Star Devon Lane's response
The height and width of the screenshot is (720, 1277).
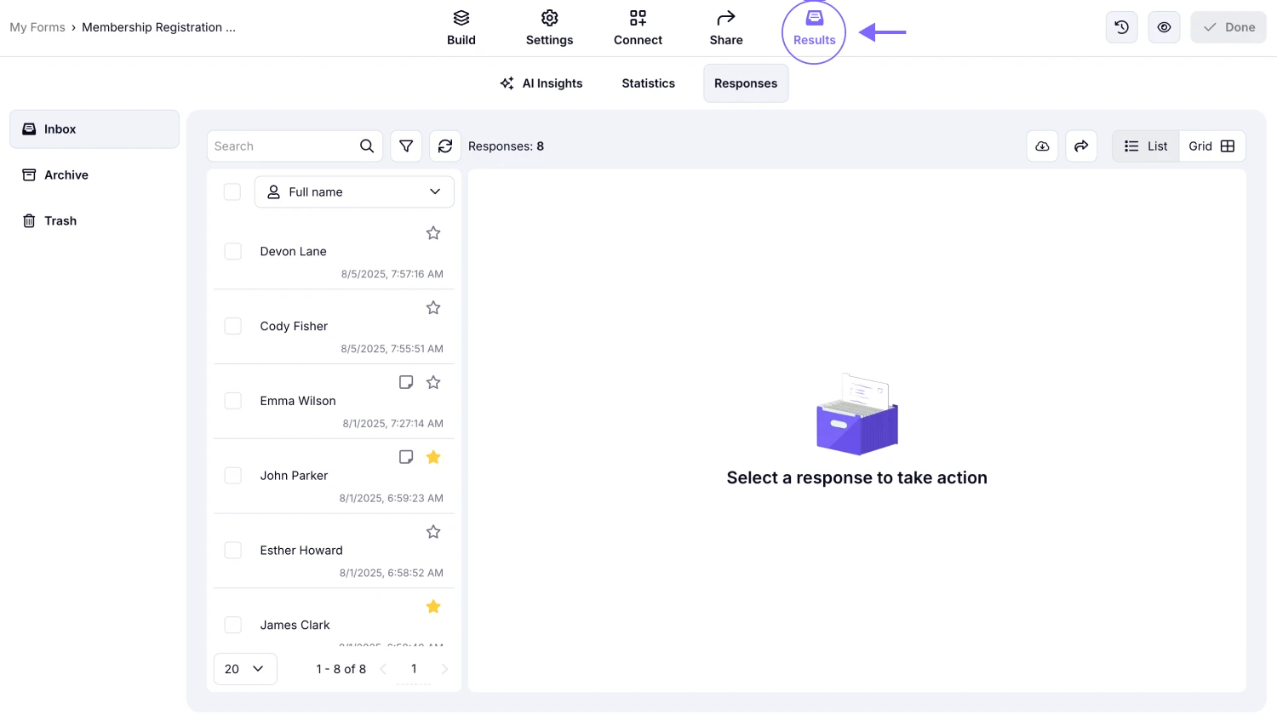(433, 232)
